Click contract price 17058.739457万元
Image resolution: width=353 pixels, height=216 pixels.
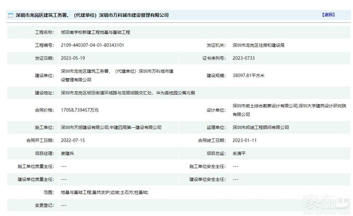pos(80,110)
